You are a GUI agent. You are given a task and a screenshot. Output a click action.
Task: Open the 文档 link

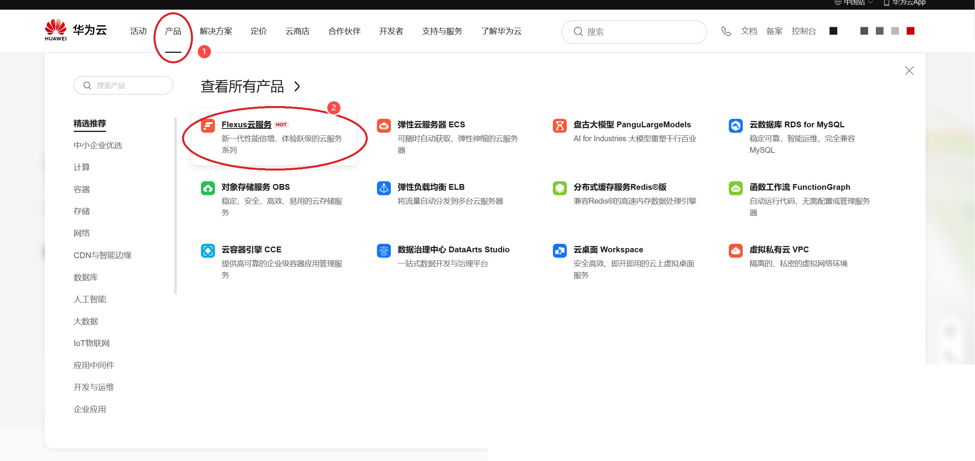click(749, 31)
